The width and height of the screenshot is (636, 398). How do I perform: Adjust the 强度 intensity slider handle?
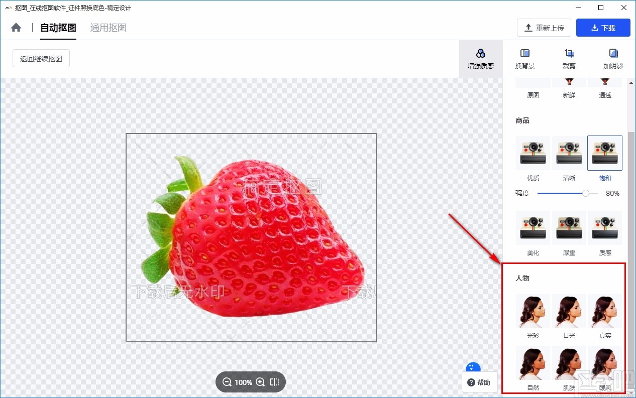tap(586, 193)
